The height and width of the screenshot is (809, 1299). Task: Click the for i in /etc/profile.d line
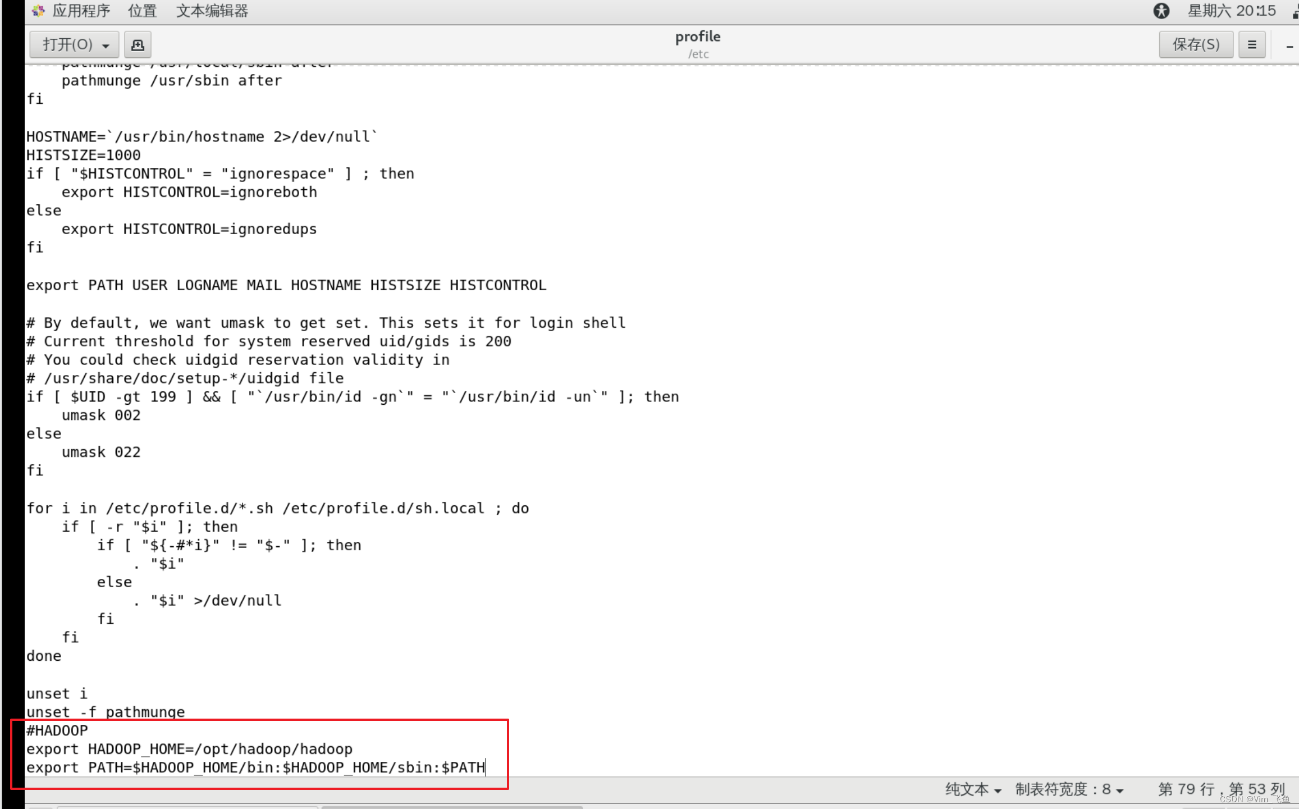(x=278, y=508)
